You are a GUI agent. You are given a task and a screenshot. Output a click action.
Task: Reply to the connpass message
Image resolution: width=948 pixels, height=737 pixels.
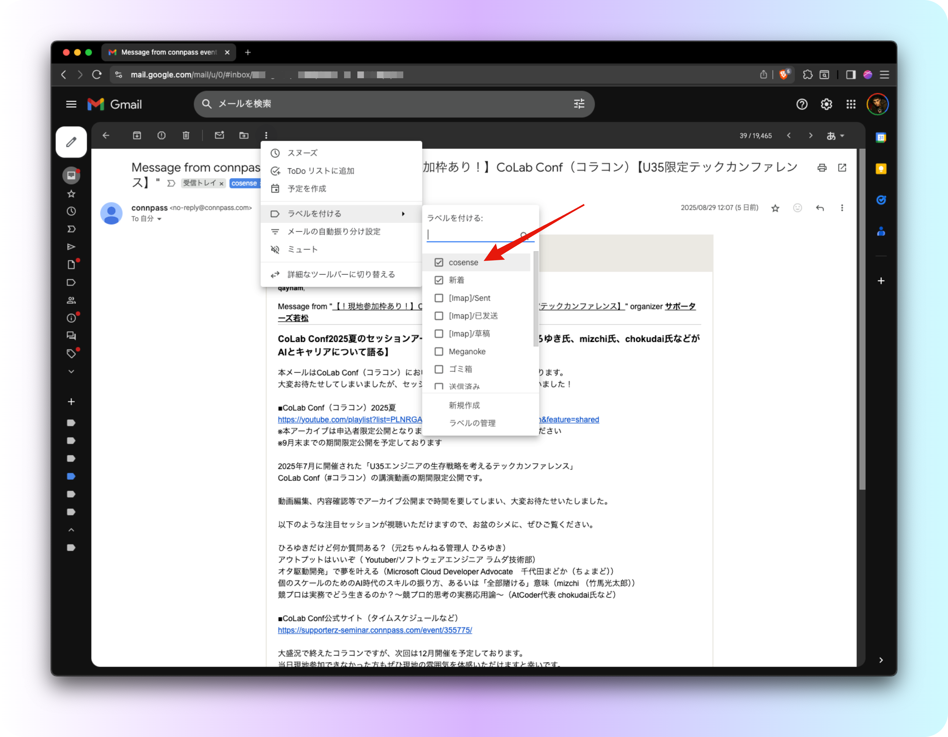pyautogui.click(x=820, y=208)
